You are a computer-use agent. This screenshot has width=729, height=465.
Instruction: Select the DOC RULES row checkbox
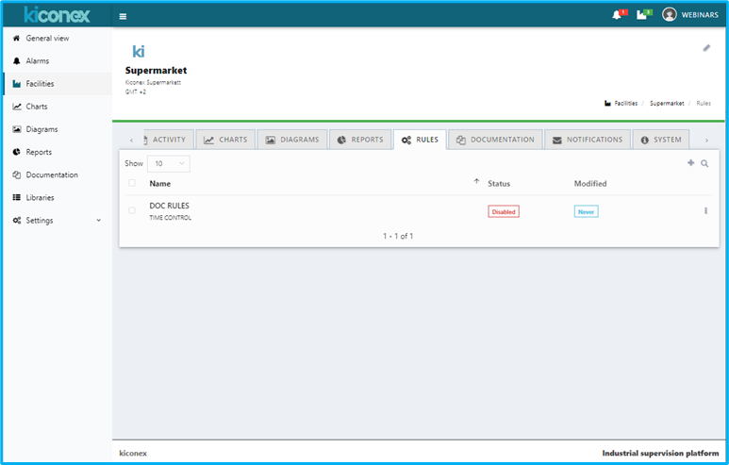coord(132,210)
